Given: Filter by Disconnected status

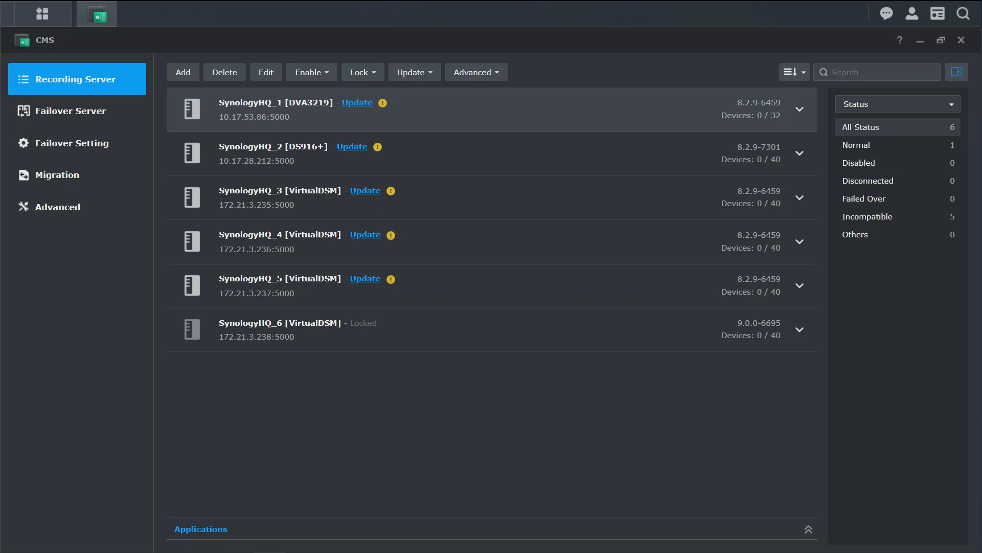Looking at the screenshot, I should (x=898, y=181).
